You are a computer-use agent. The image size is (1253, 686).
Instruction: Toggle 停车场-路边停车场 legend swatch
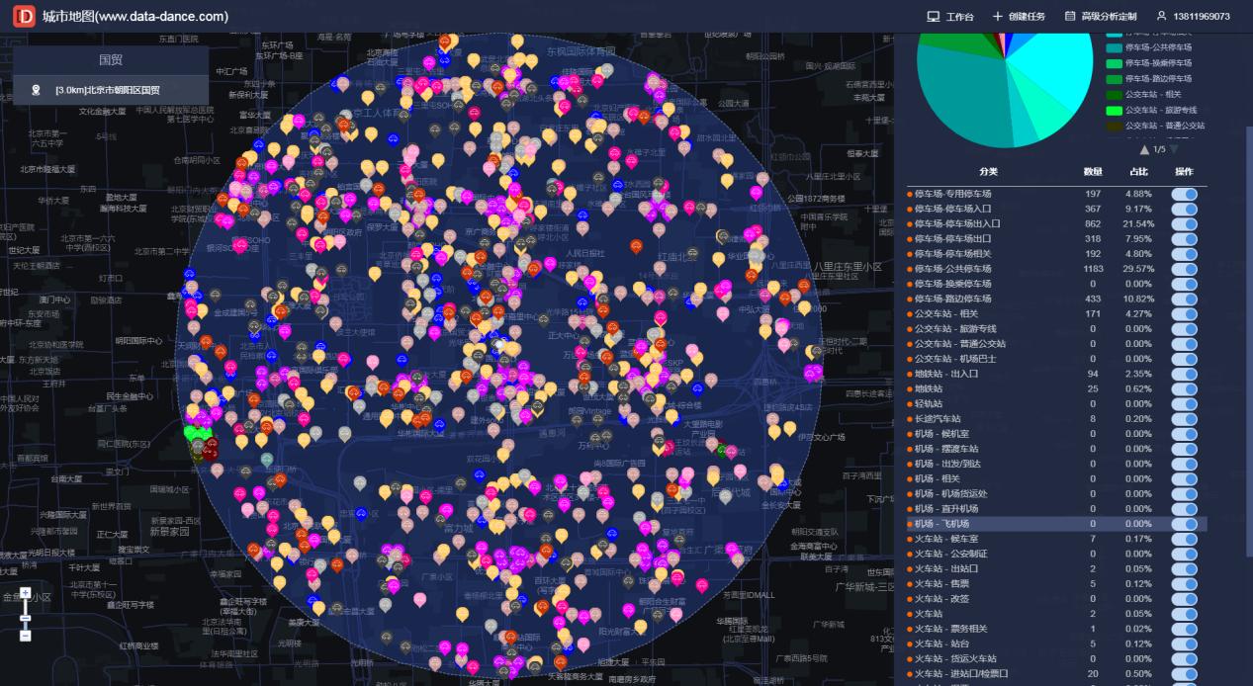1114,78
